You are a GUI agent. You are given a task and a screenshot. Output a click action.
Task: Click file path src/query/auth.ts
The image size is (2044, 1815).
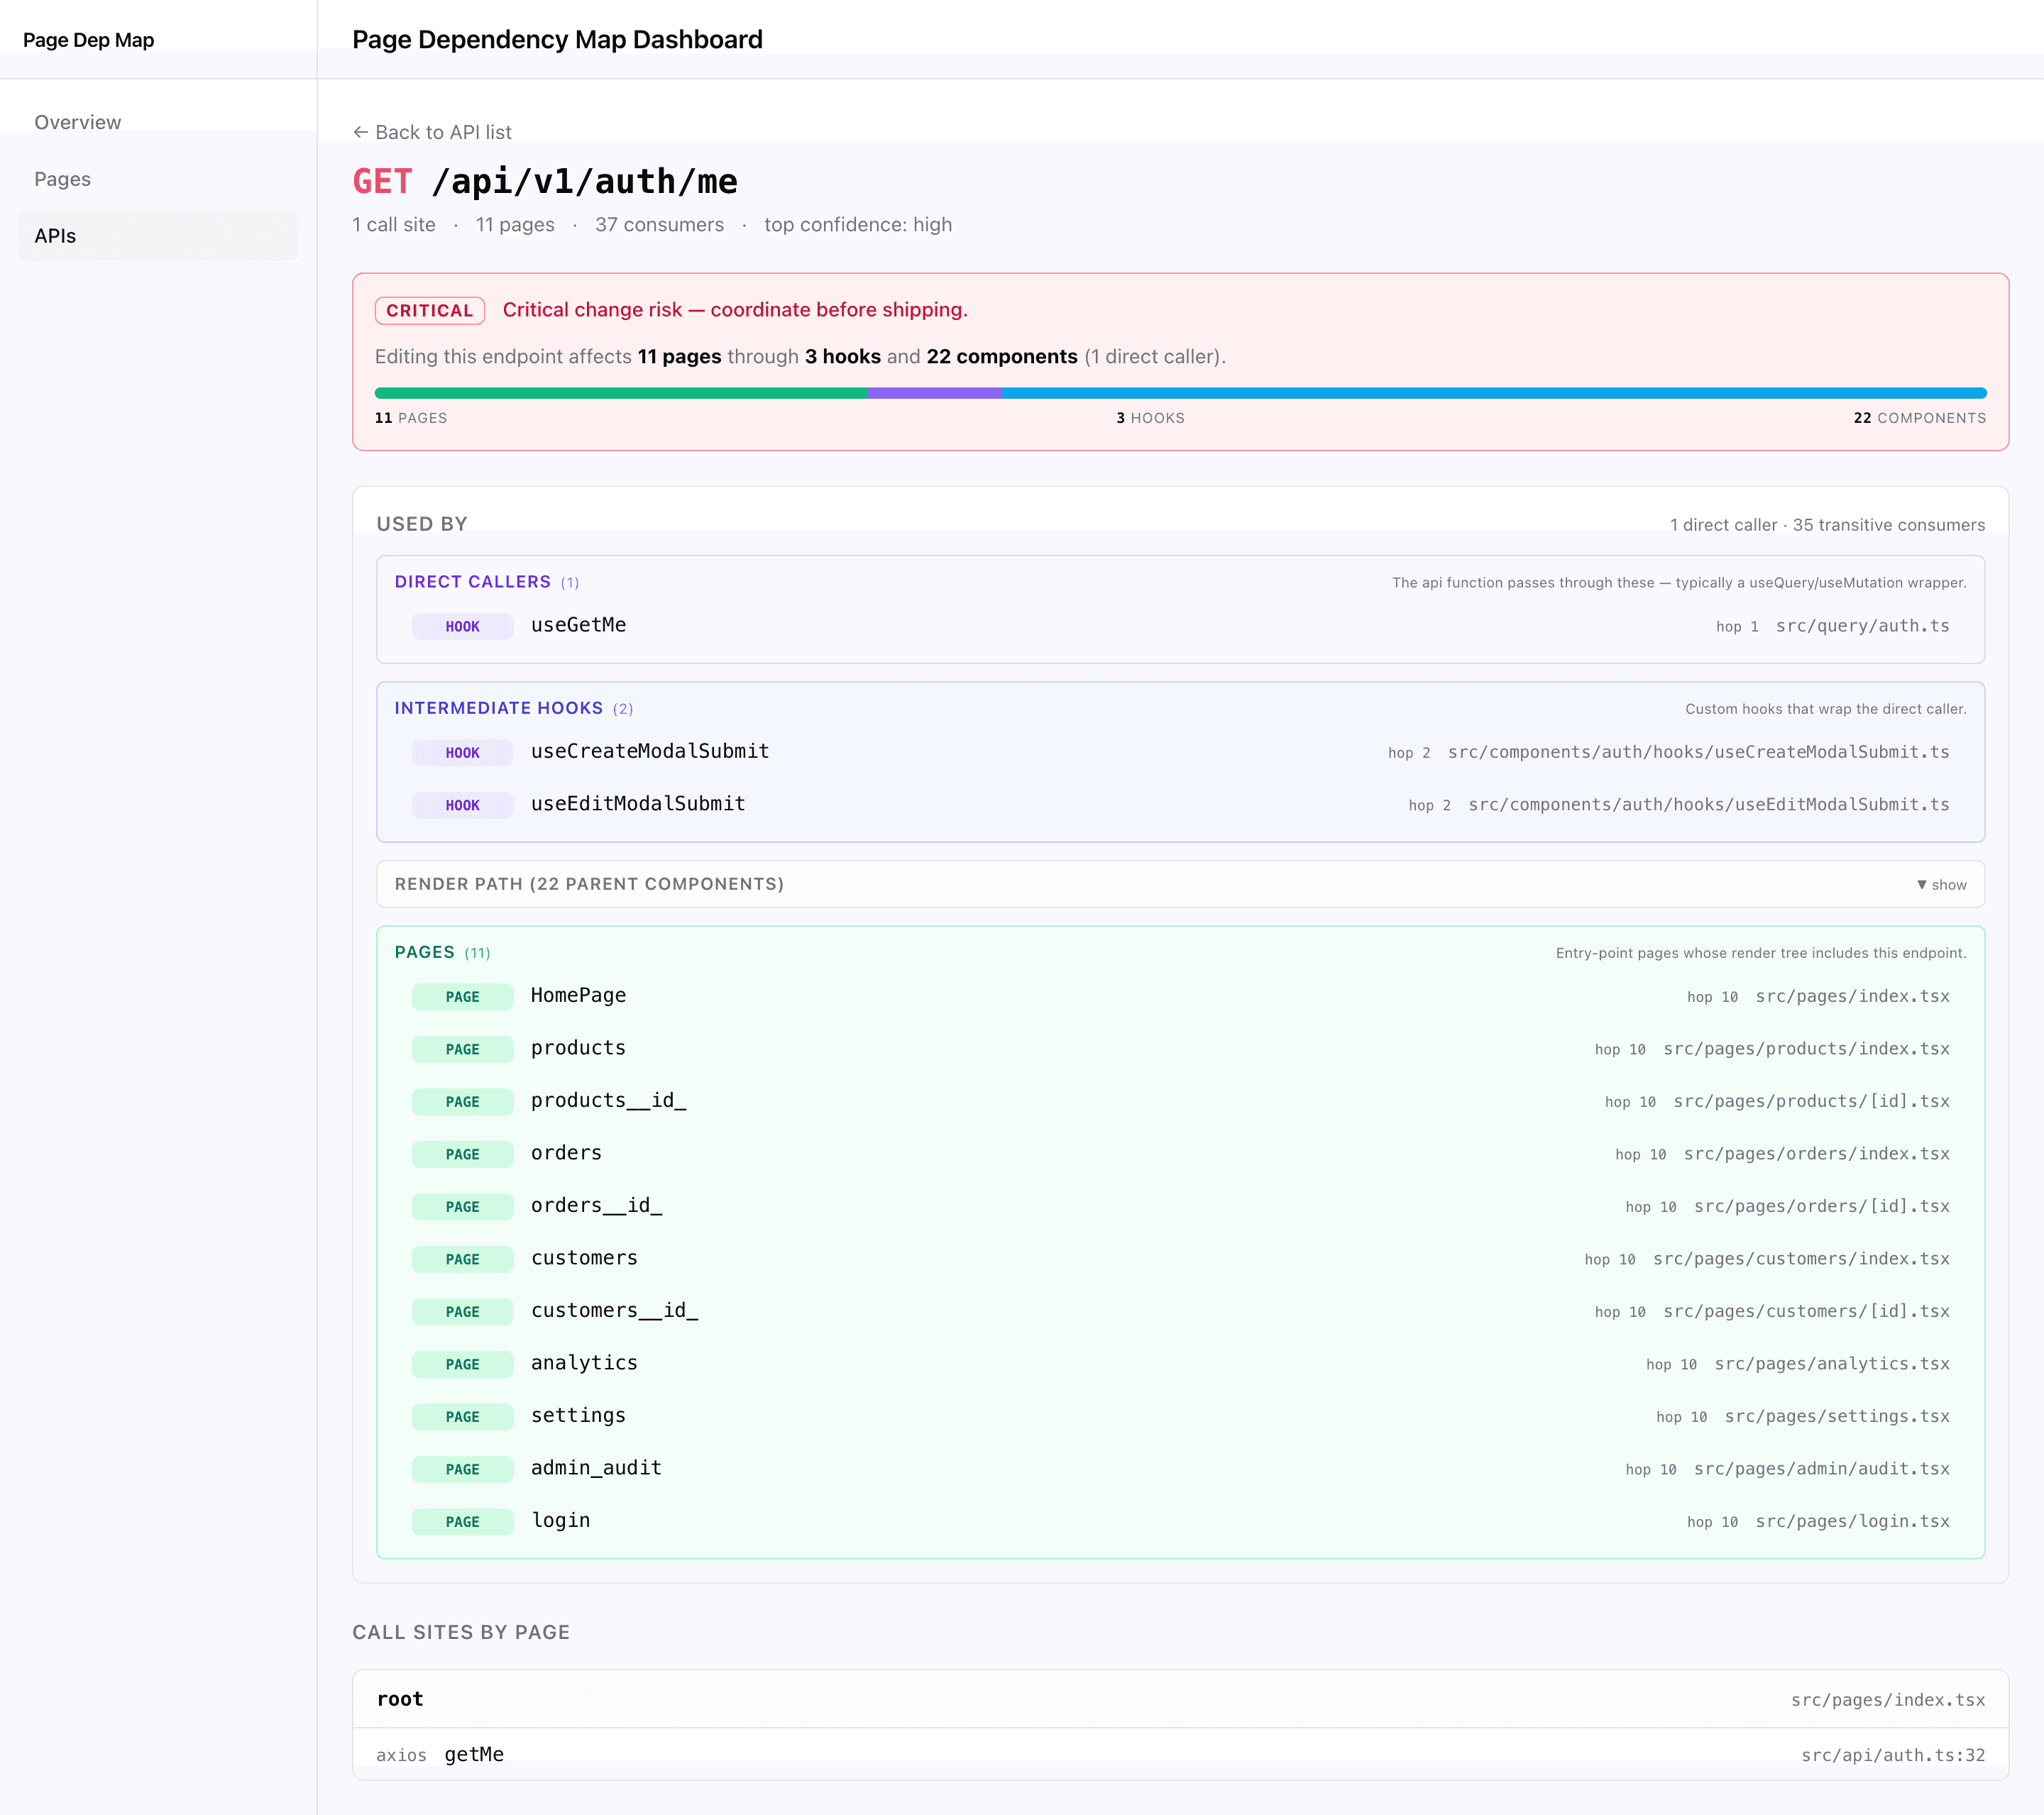point(1862,626)
